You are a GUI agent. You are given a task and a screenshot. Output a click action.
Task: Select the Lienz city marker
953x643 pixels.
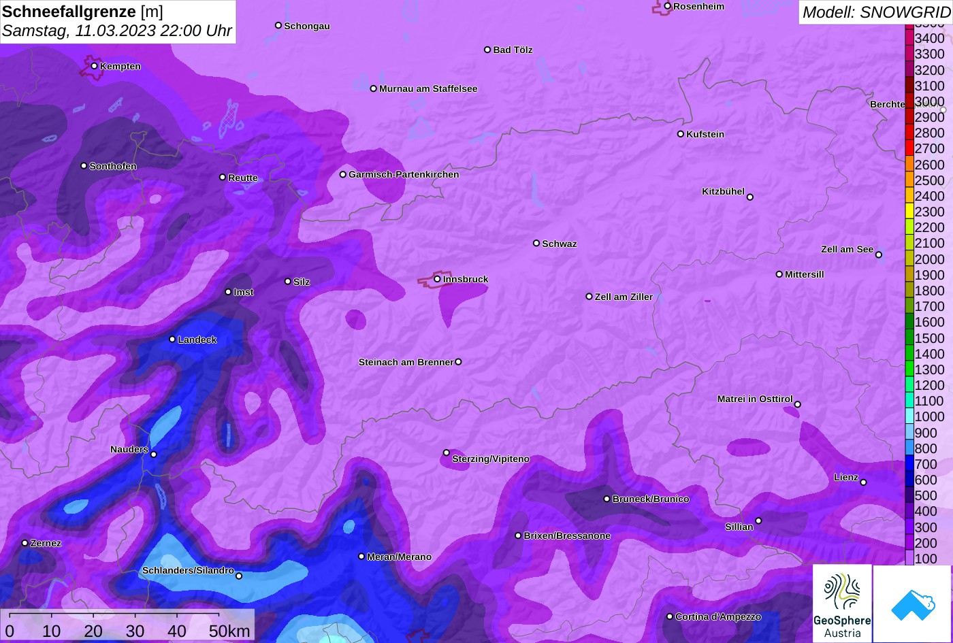pyautogui.click(x=863, y=482)
